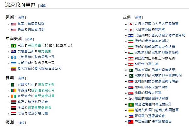Open the 大日本帝國陸軍 link
Screen dimensions: 189x127
(x=167, y=24)
